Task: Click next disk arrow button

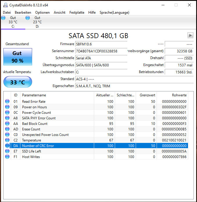Action: click(190, 35)
